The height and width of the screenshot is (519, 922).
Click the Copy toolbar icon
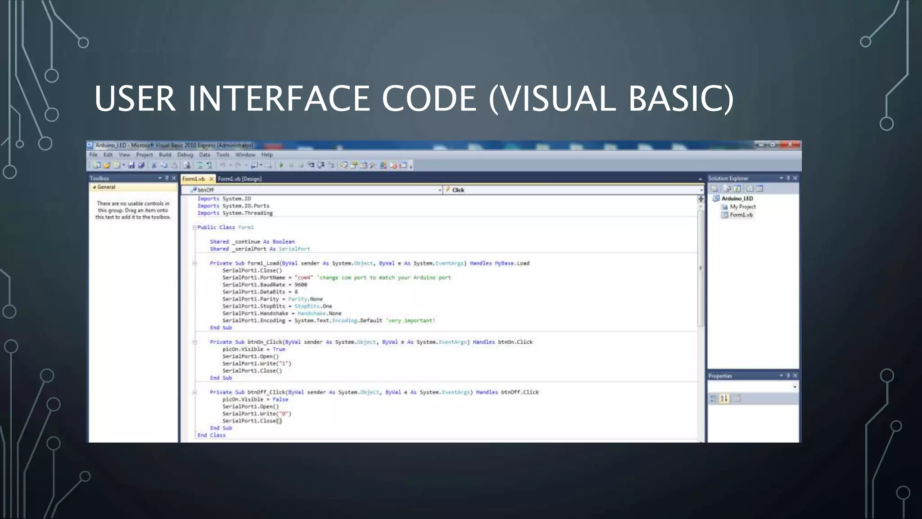(164, 165)
